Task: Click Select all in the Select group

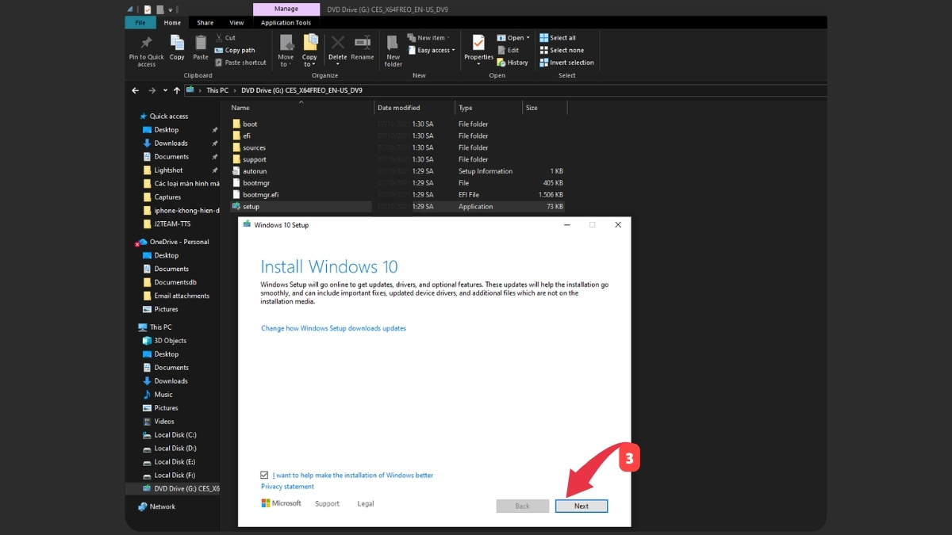Action: pos(556,37)
